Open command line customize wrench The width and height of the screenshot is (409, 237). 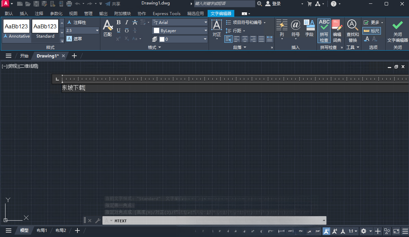tap(98, 221)
